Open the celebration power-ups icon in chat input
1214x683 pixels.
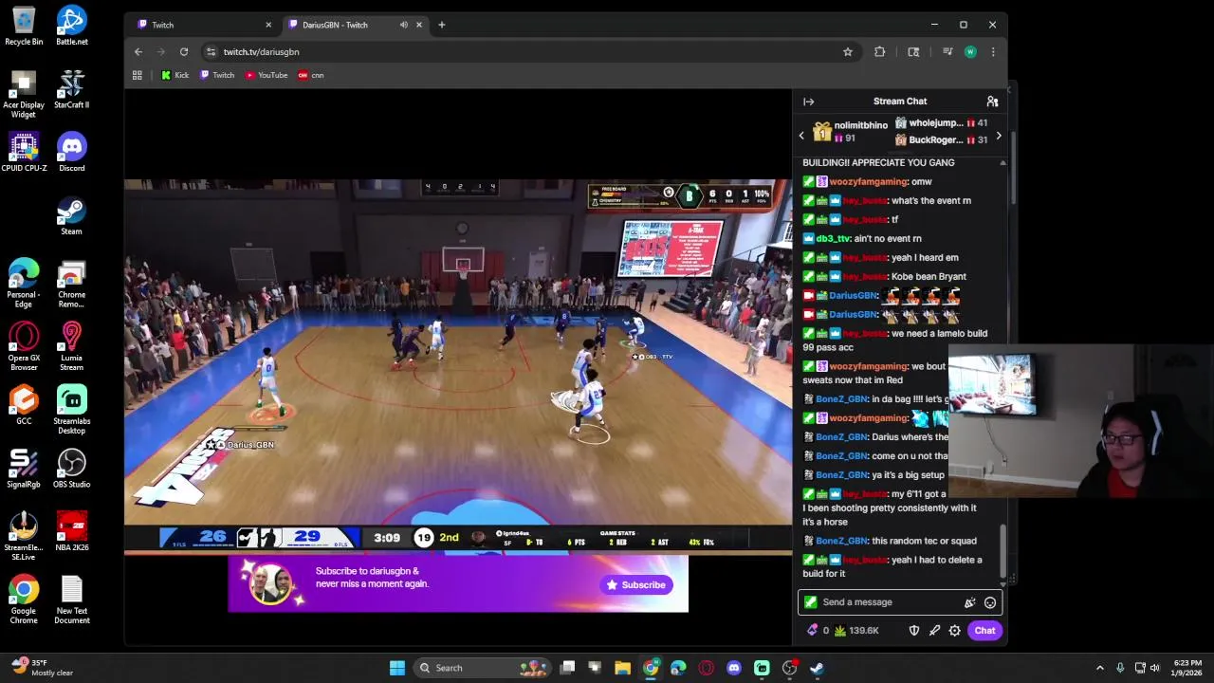969,602
